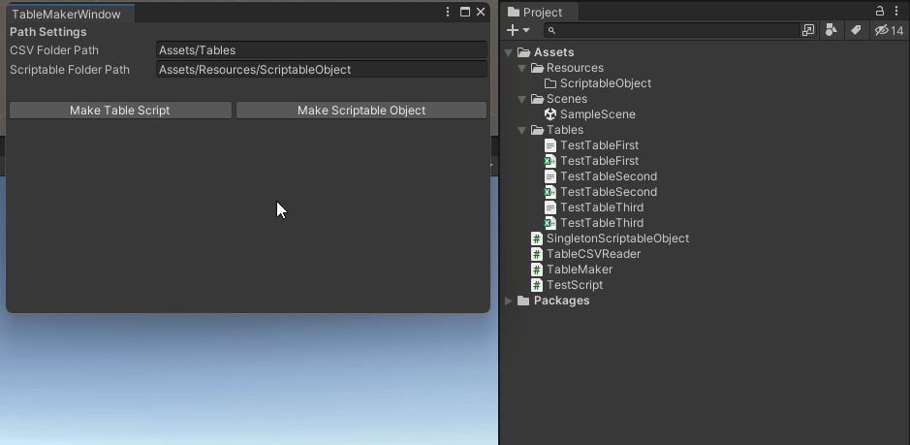The height and width of the screenshot is (445, 910).
Task: Click Search by Type filter icon
Action: 832,30
